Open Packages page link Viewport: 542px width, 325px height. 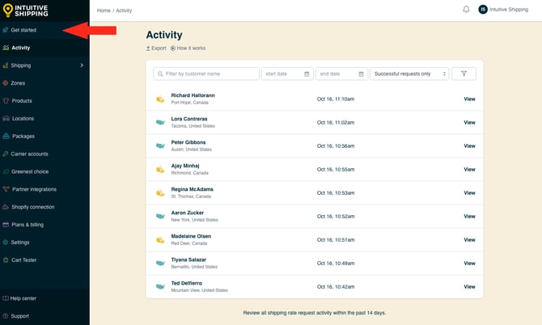23,136
